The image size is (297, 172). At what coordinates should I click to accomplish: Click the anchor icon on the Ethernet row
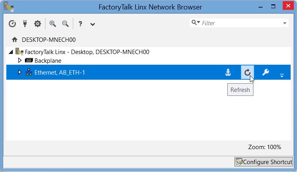click(x=228, y=72)
